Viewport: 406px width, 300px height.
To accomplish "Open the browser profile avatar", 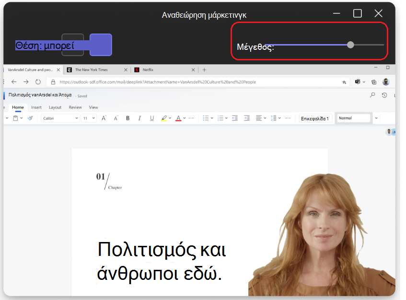I will tap(386, 82).
